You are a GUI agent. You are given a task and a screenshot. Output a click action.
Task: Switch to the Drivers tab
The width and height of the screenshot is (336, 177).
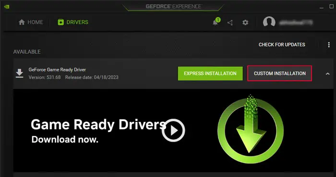(x=73, y=22)
